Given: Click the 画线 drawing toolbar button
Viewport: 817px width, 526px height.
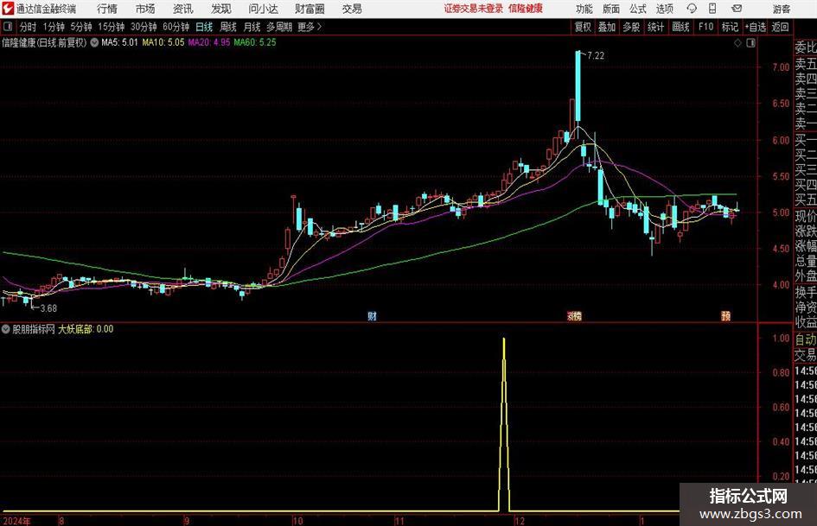Looking at the screenshot, I should click(x=680, y=27).
